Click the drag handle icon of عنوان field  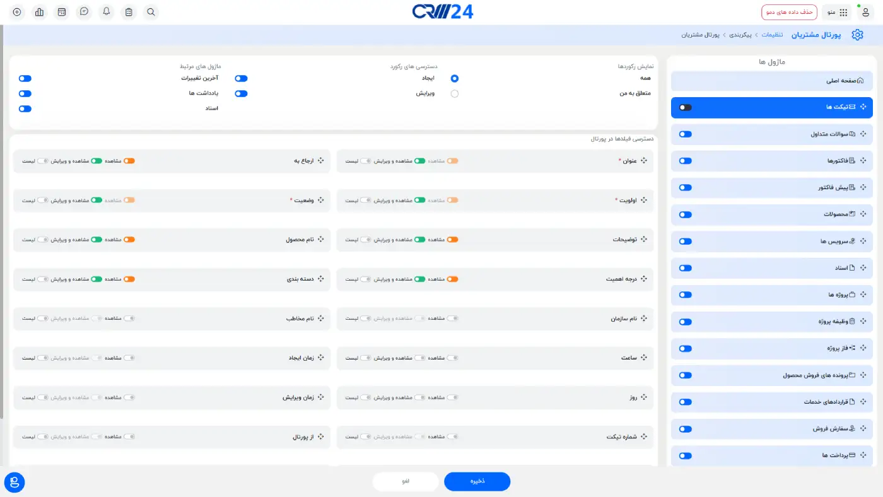click(x=644, y=161)
